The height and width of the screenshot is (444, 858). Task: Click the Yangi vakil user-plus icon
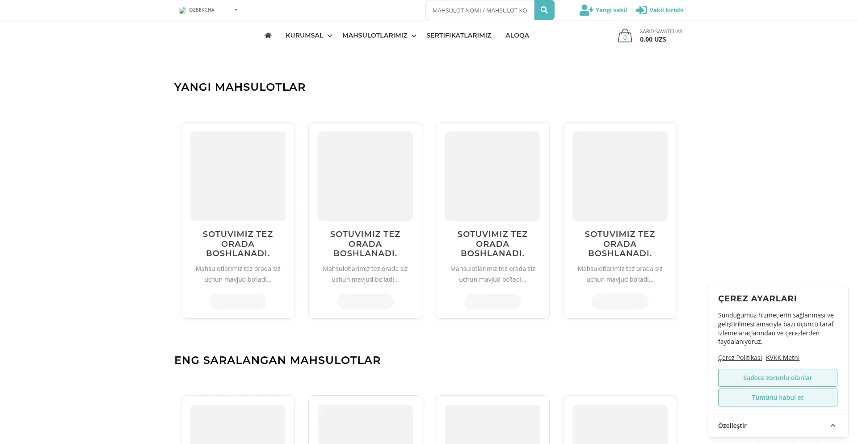[586, 10]
